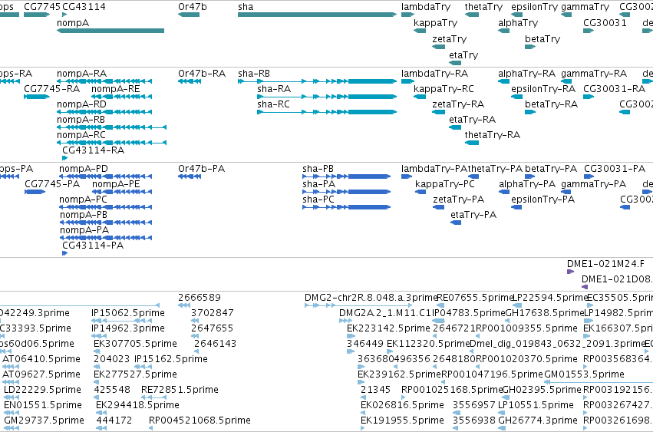This screenshot has width=653, height=432.
Task: Select the etaTry-PA protein
Action: pos(456,223)
